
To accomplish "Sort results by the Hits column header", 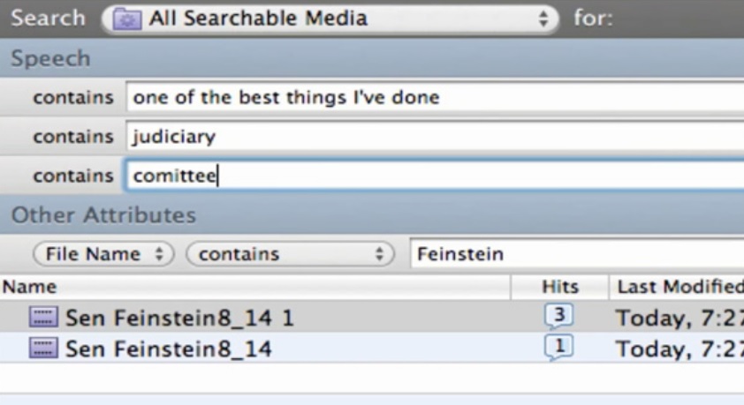I will click(x=560, y=287).
